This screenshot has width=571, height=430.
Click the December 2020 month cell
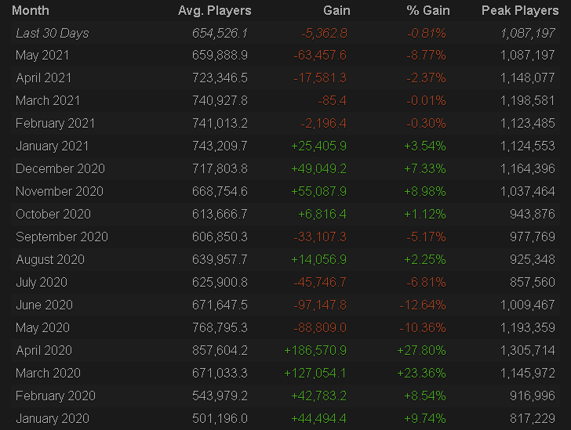(60, 169)
